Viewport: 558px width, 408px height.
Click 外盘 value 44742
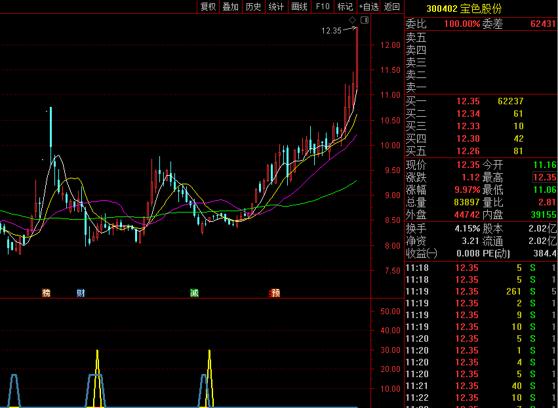click(x=467, y=214)
